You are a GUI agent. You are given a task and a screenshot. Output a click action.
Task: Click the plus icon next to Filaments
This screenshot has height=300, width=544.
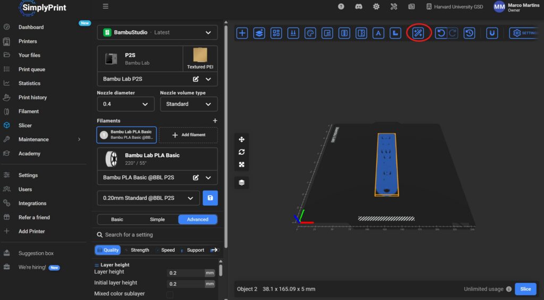(x=215, y=121)
